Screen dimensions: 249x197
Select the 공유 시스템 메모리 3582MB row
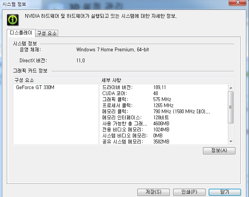point(164,142)
